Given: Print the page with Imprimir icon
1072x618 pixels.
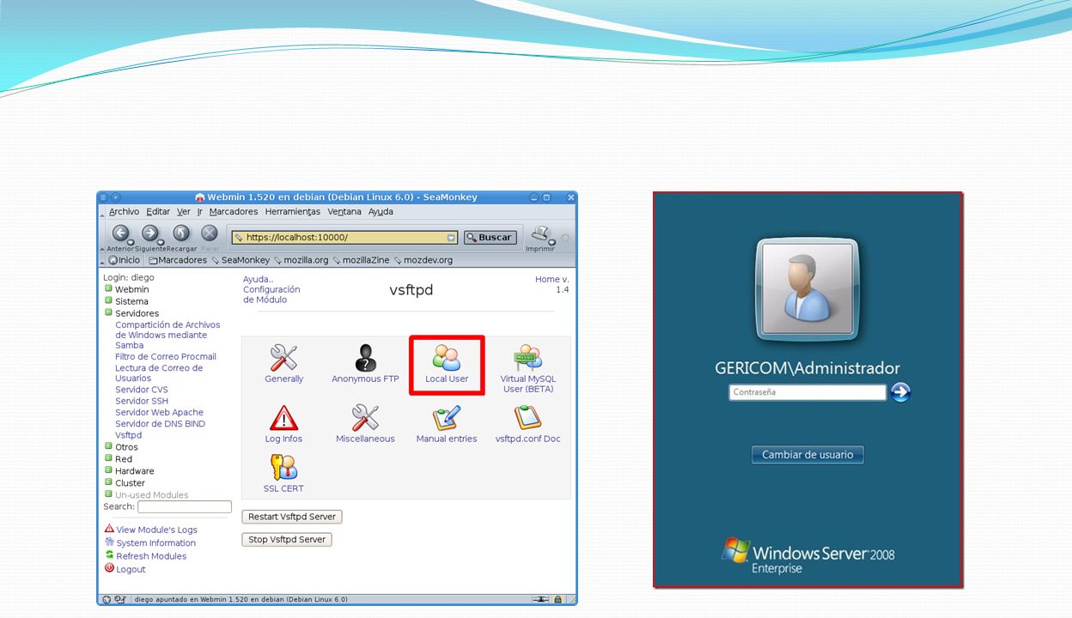Looking at the screenshot, I should [539, 234].
